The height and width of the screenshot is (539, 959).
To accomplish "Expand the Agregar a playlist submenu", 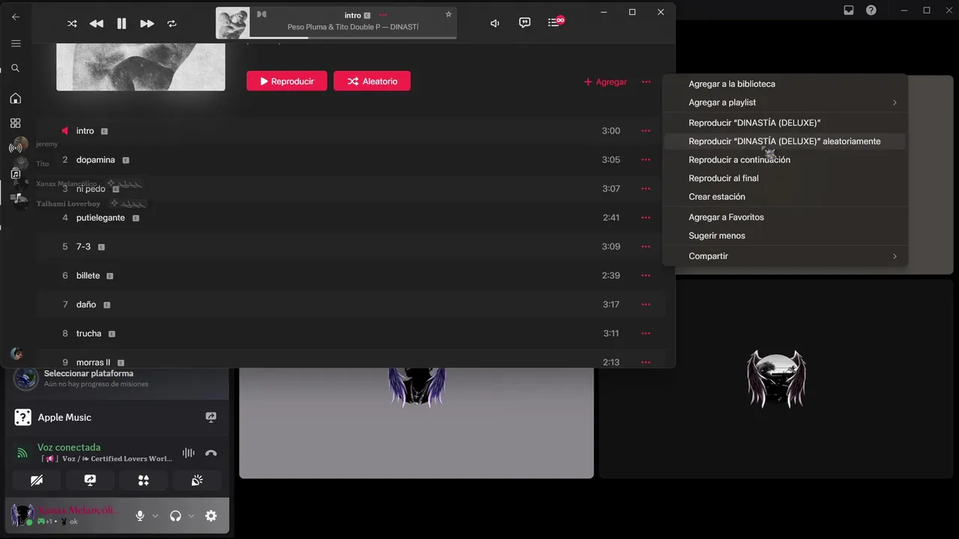I will click(x=785, y=103).
